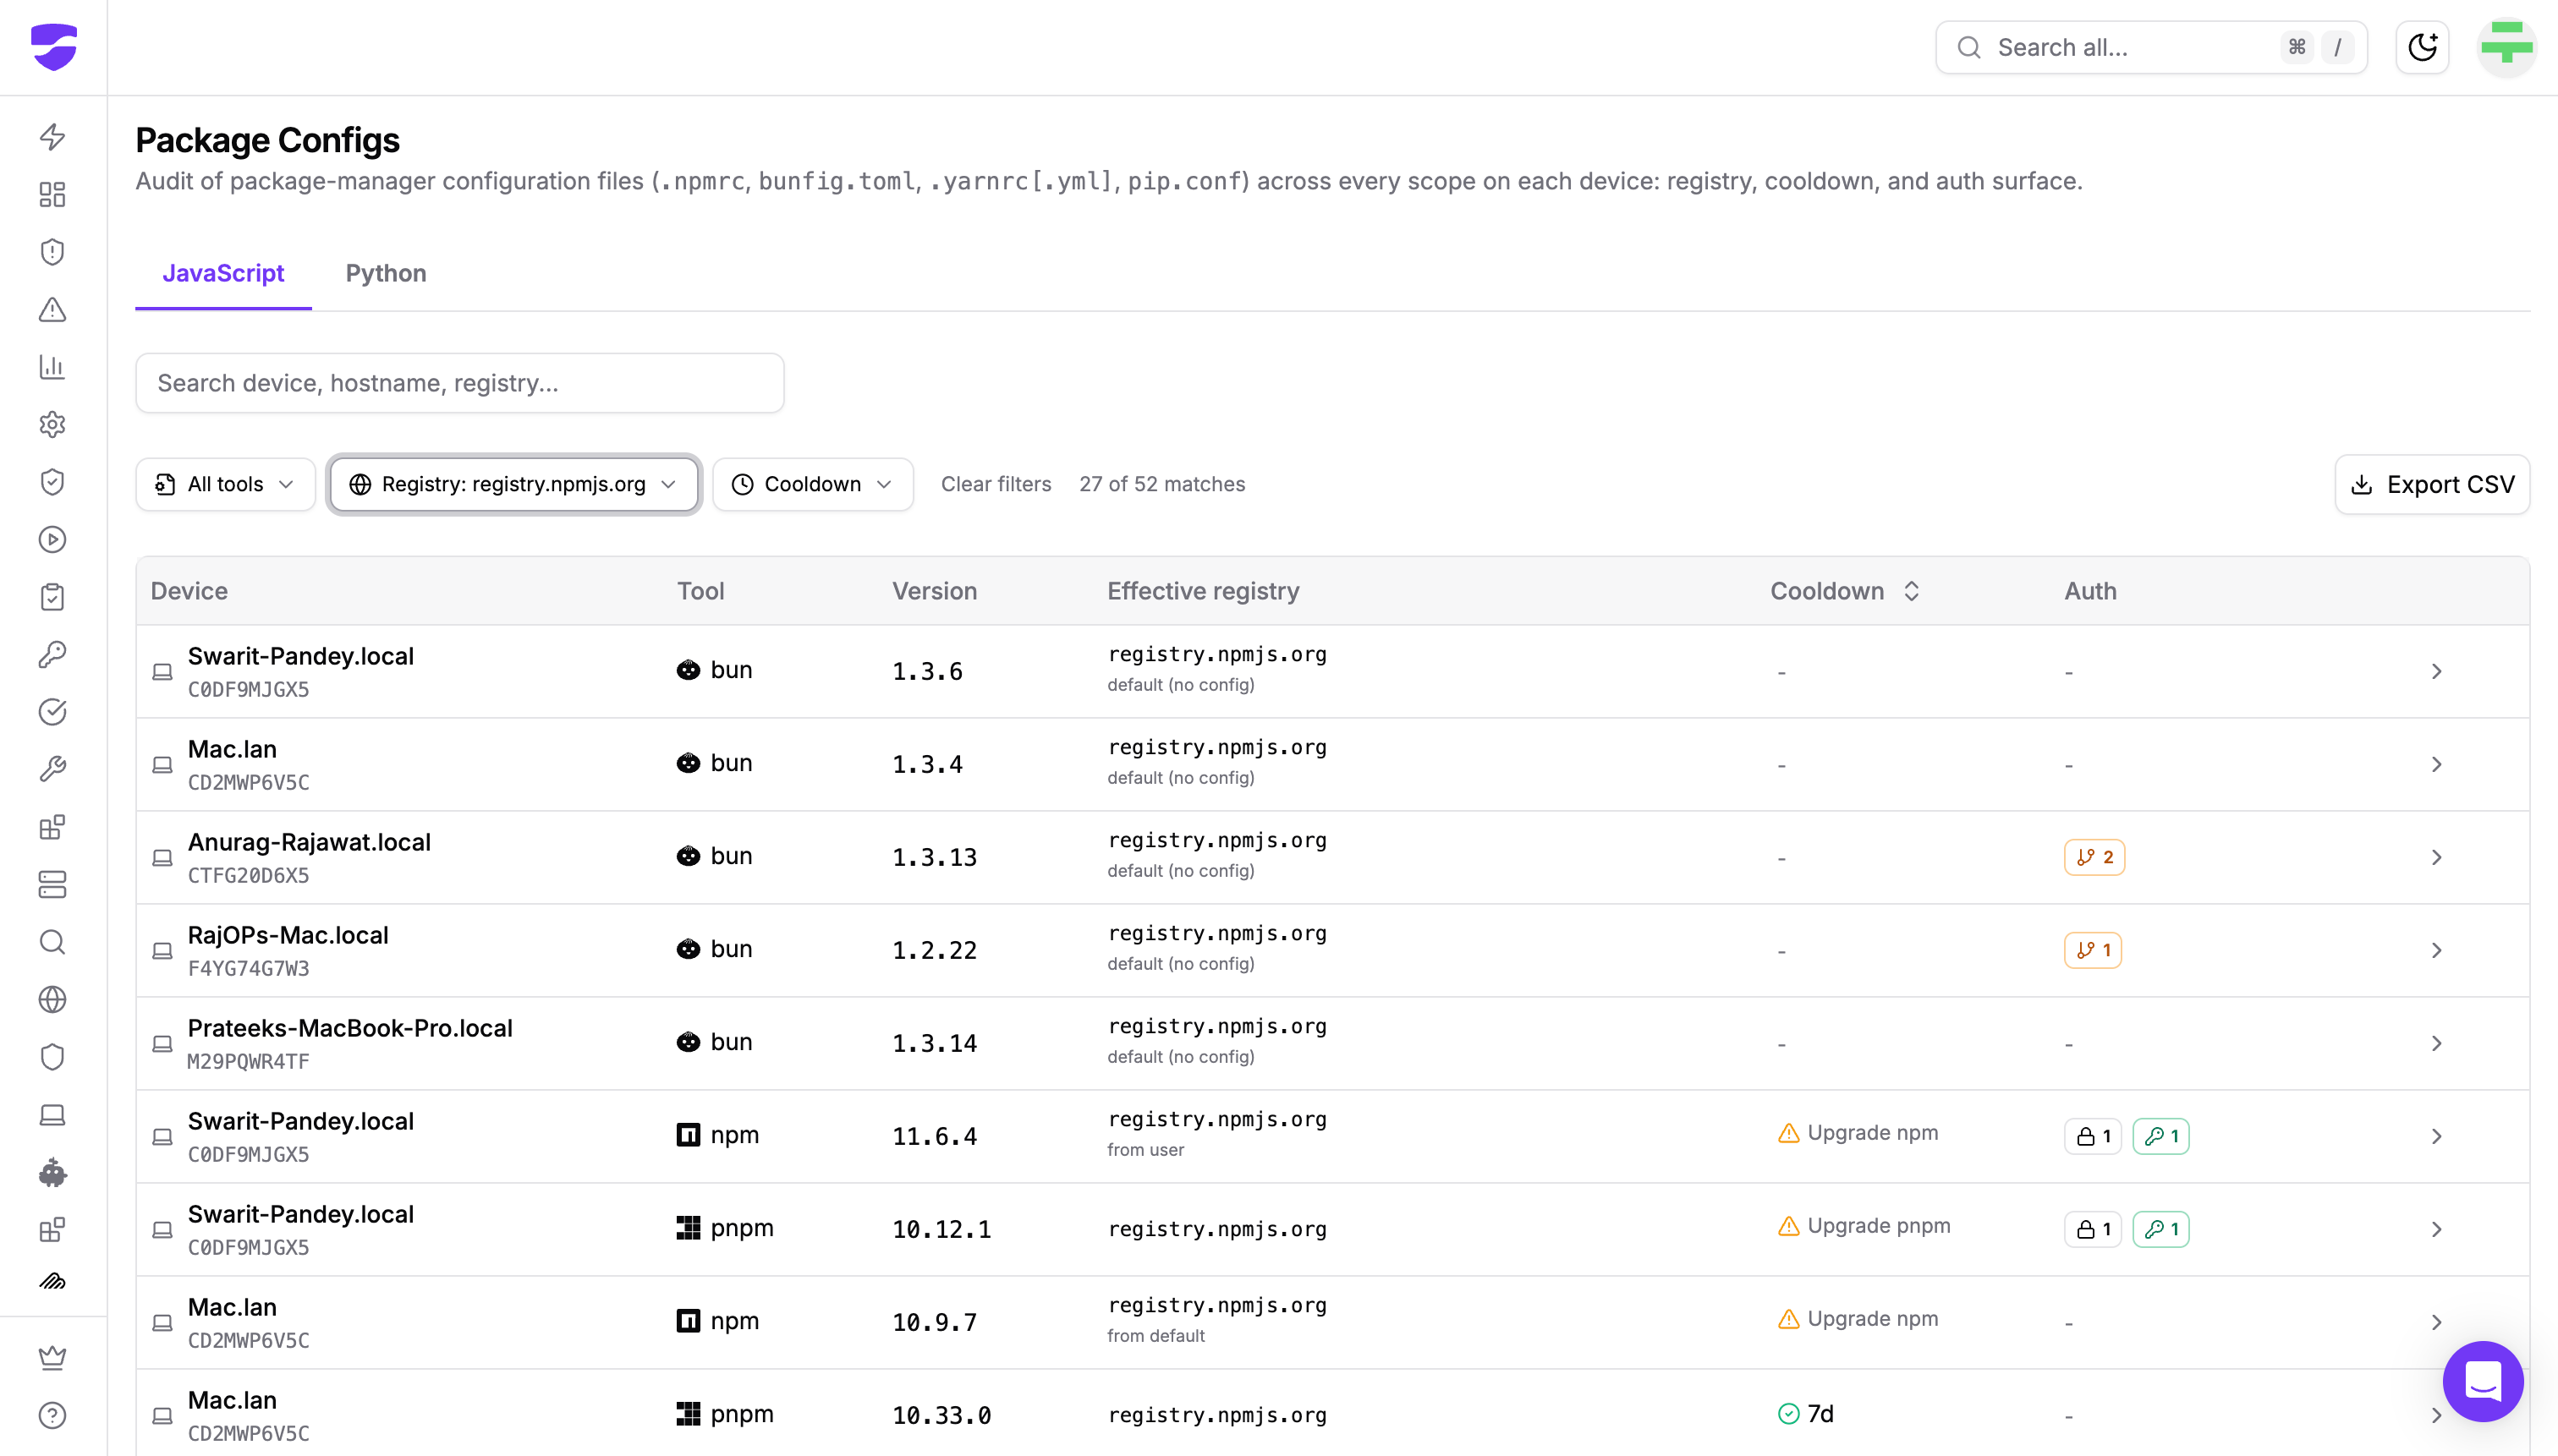2558x1456 pixels.
Task: Expand the Prateeks-MacBook-Pro.local row chevron
Action: (2437, 1043)
